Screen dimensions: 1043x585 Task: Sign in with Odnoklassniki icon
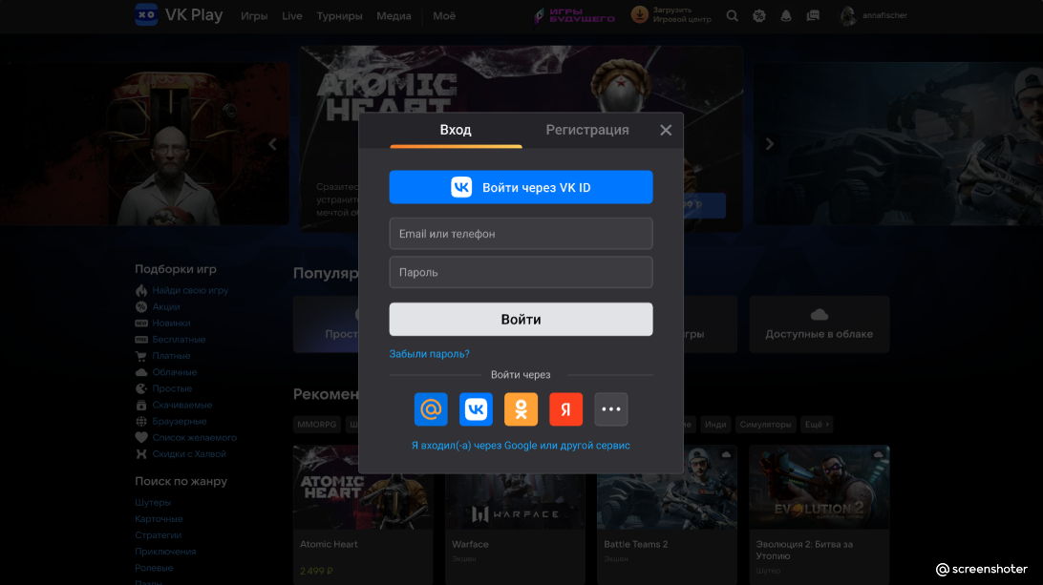point(521,408)
